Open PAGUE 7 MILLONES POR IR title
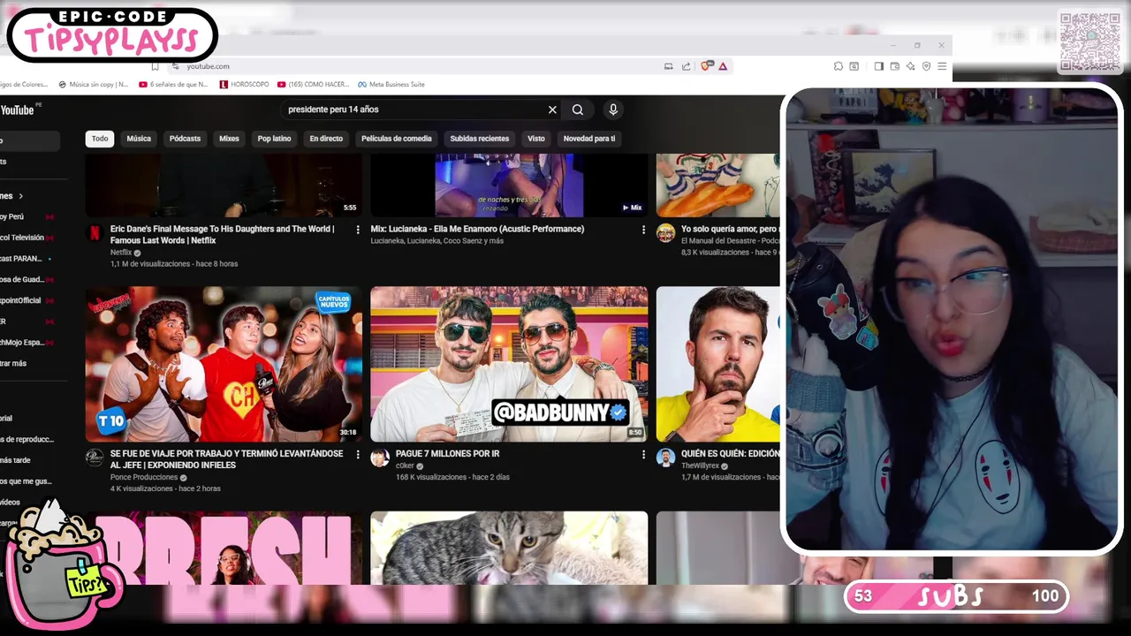Screen dimensions: 1131x636 point(447,453)
